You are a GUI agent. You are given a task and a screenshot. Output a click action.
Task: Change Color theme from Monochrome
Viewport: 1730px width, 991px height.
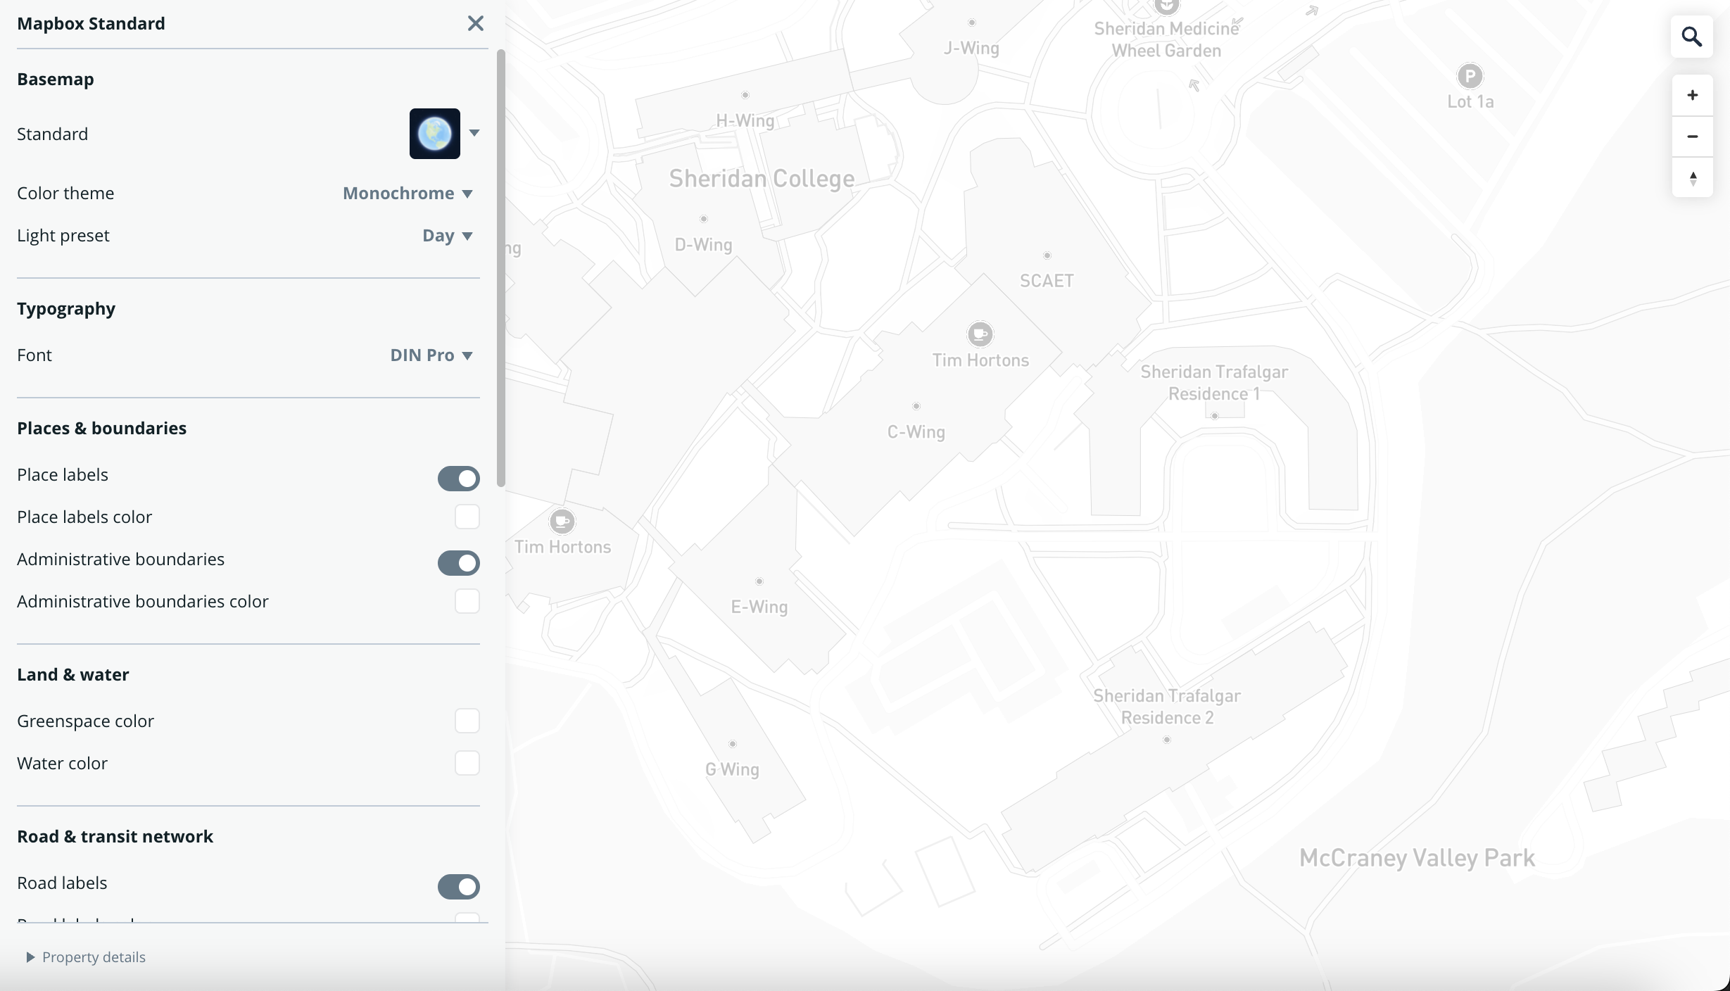pyautogui.click(x=407, y=193)
